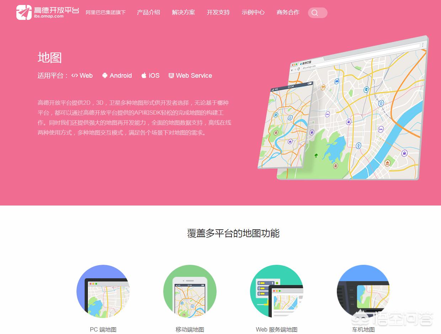Click the Apple iOS icon
441x334 pixels.
[x=144, y=76]
